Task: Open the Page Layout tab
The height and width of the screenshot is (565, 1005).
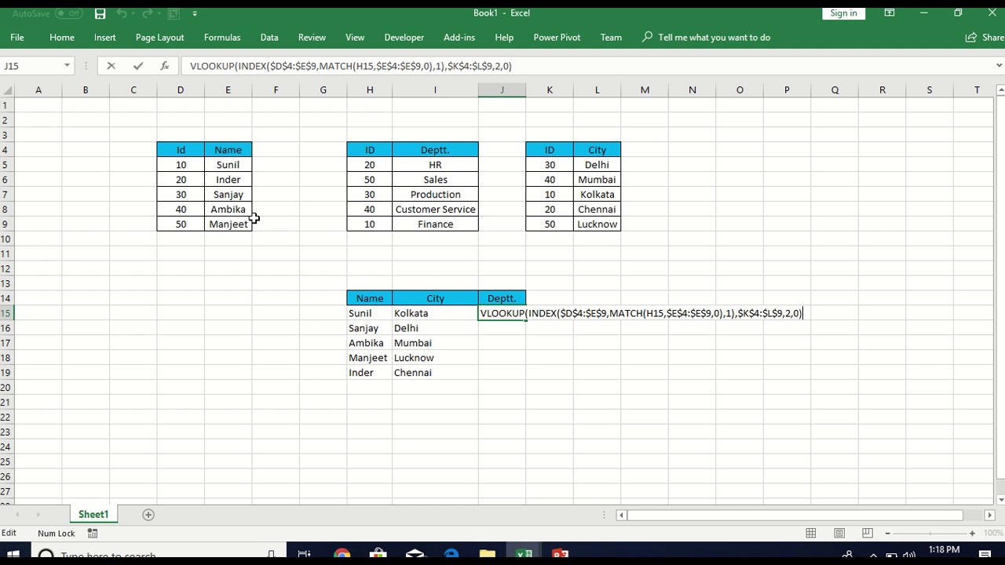Action: coord(159,37)
